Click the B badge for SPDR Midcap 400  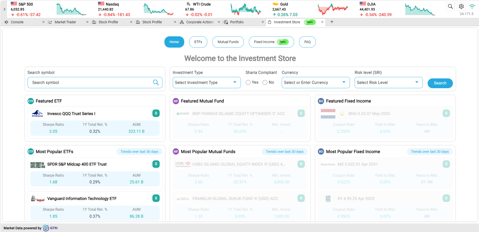(156, 164)
